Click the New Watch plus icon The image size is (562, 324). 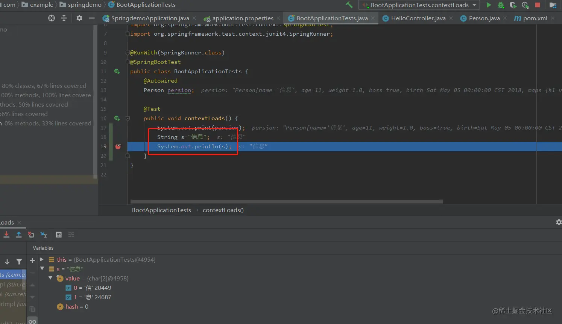[x=32, y=261]
